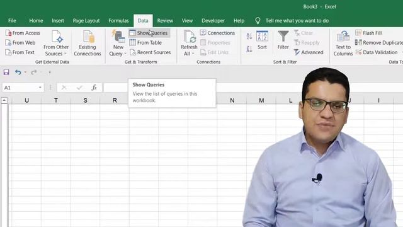The image size is (403, 227).
Task: Click Remove Duplicates
Action: pyautogui.click(x=379, y=43)
